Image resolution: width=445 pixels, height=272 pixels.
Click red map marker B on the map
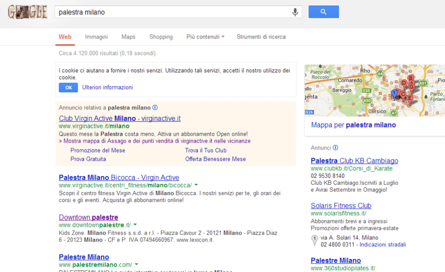tap(410, 79)
